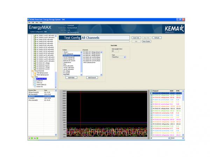Click the up arrow of tree scrollbar
This screenshot has height=157, width=210.
coord(56,36)
